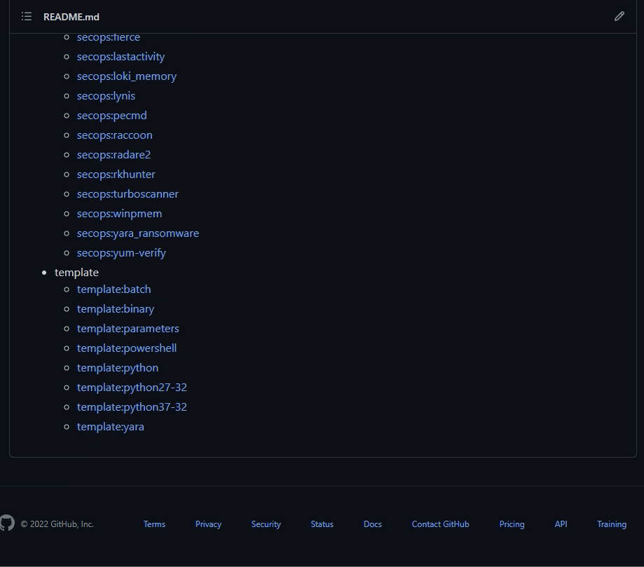Open the secops:raccoon link
This screenshot has width=644, height=567.
(x=115, y=135)
